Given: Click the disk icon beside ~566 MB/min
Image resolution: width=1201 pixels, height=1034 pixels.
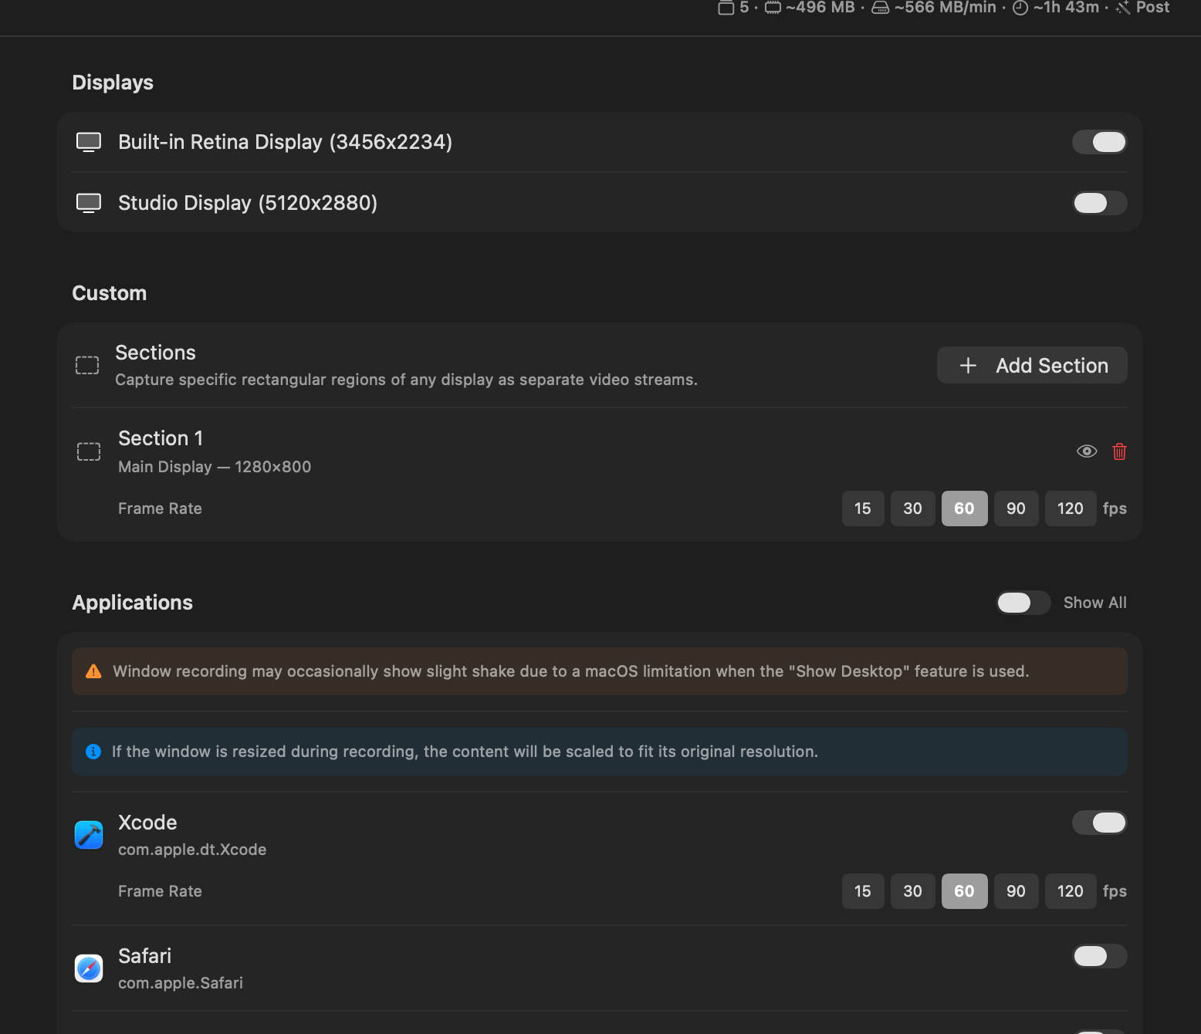Looking at the screenshot, I should tap(880, 8).
